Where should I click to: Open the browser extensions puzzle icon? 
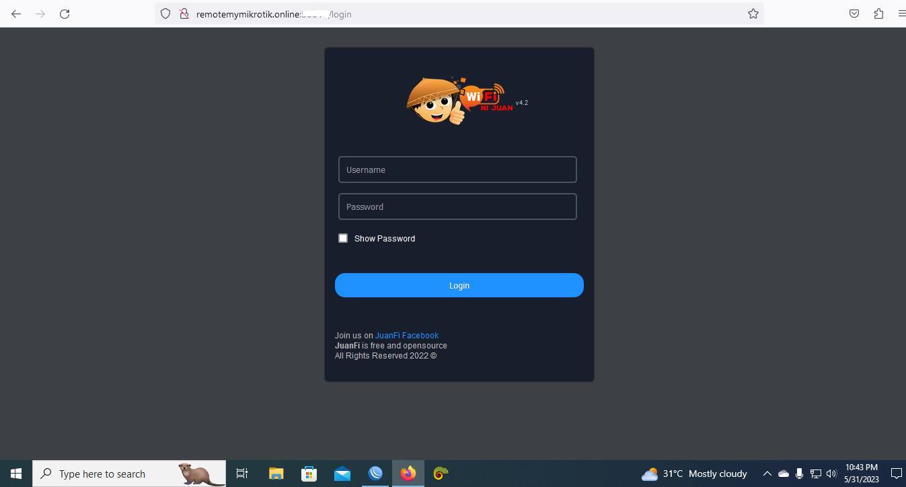(878, 13)
